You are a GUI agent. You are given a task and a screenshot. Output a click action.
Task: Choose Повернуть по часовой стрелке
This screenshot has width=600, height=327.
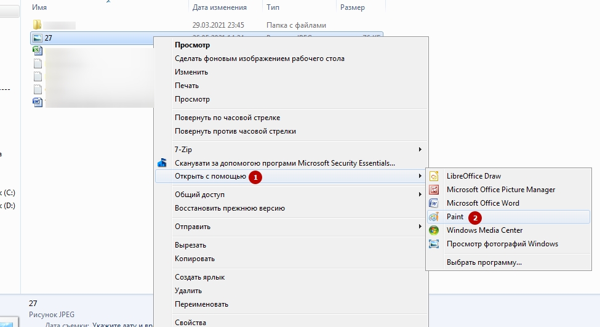[x=227, y=118]
